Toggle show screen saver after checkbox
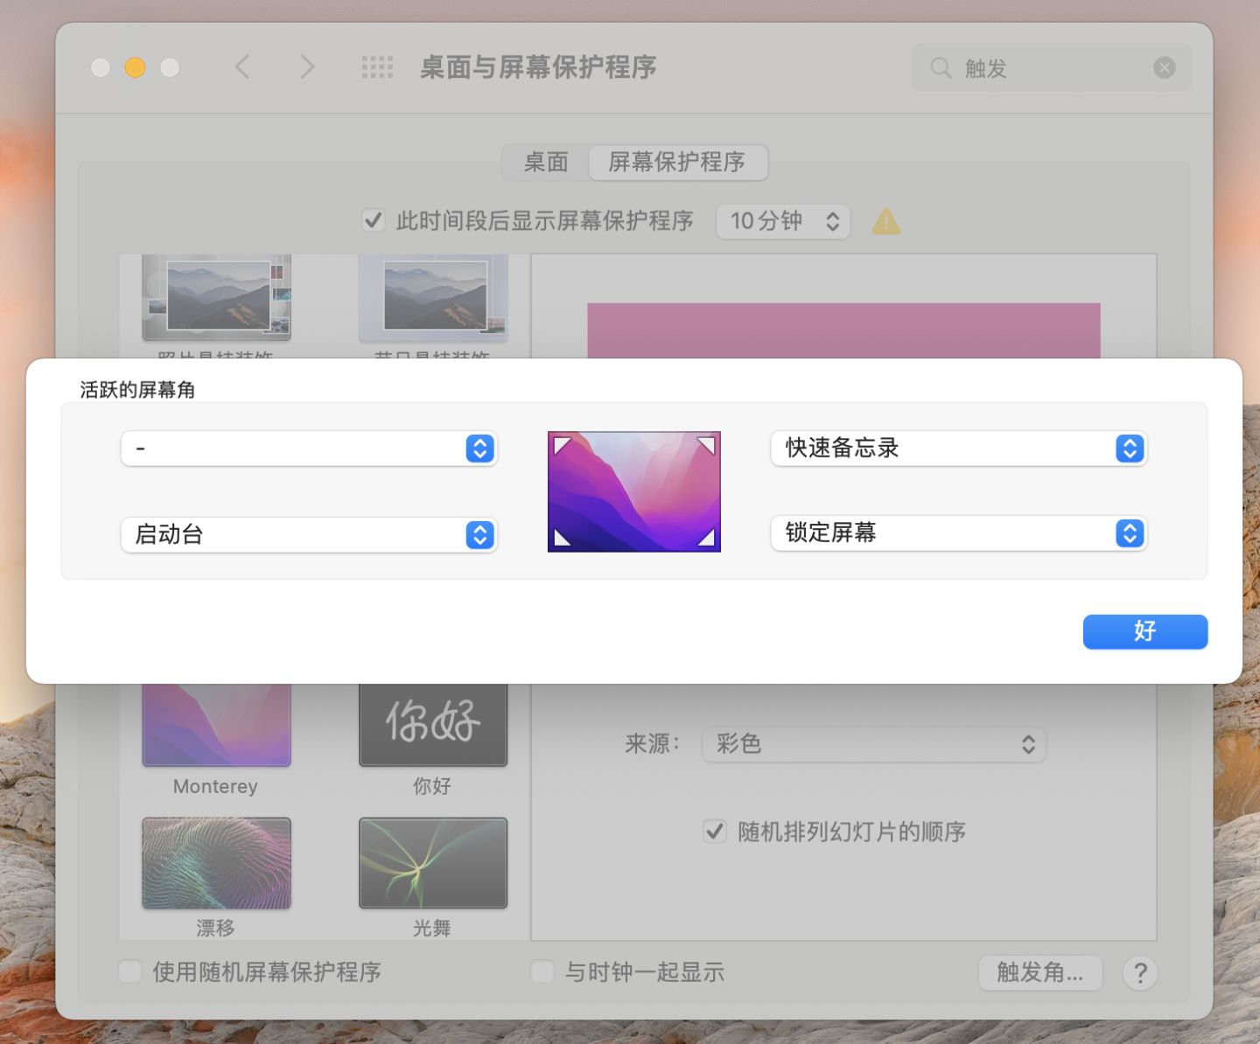 pos(374,220)
